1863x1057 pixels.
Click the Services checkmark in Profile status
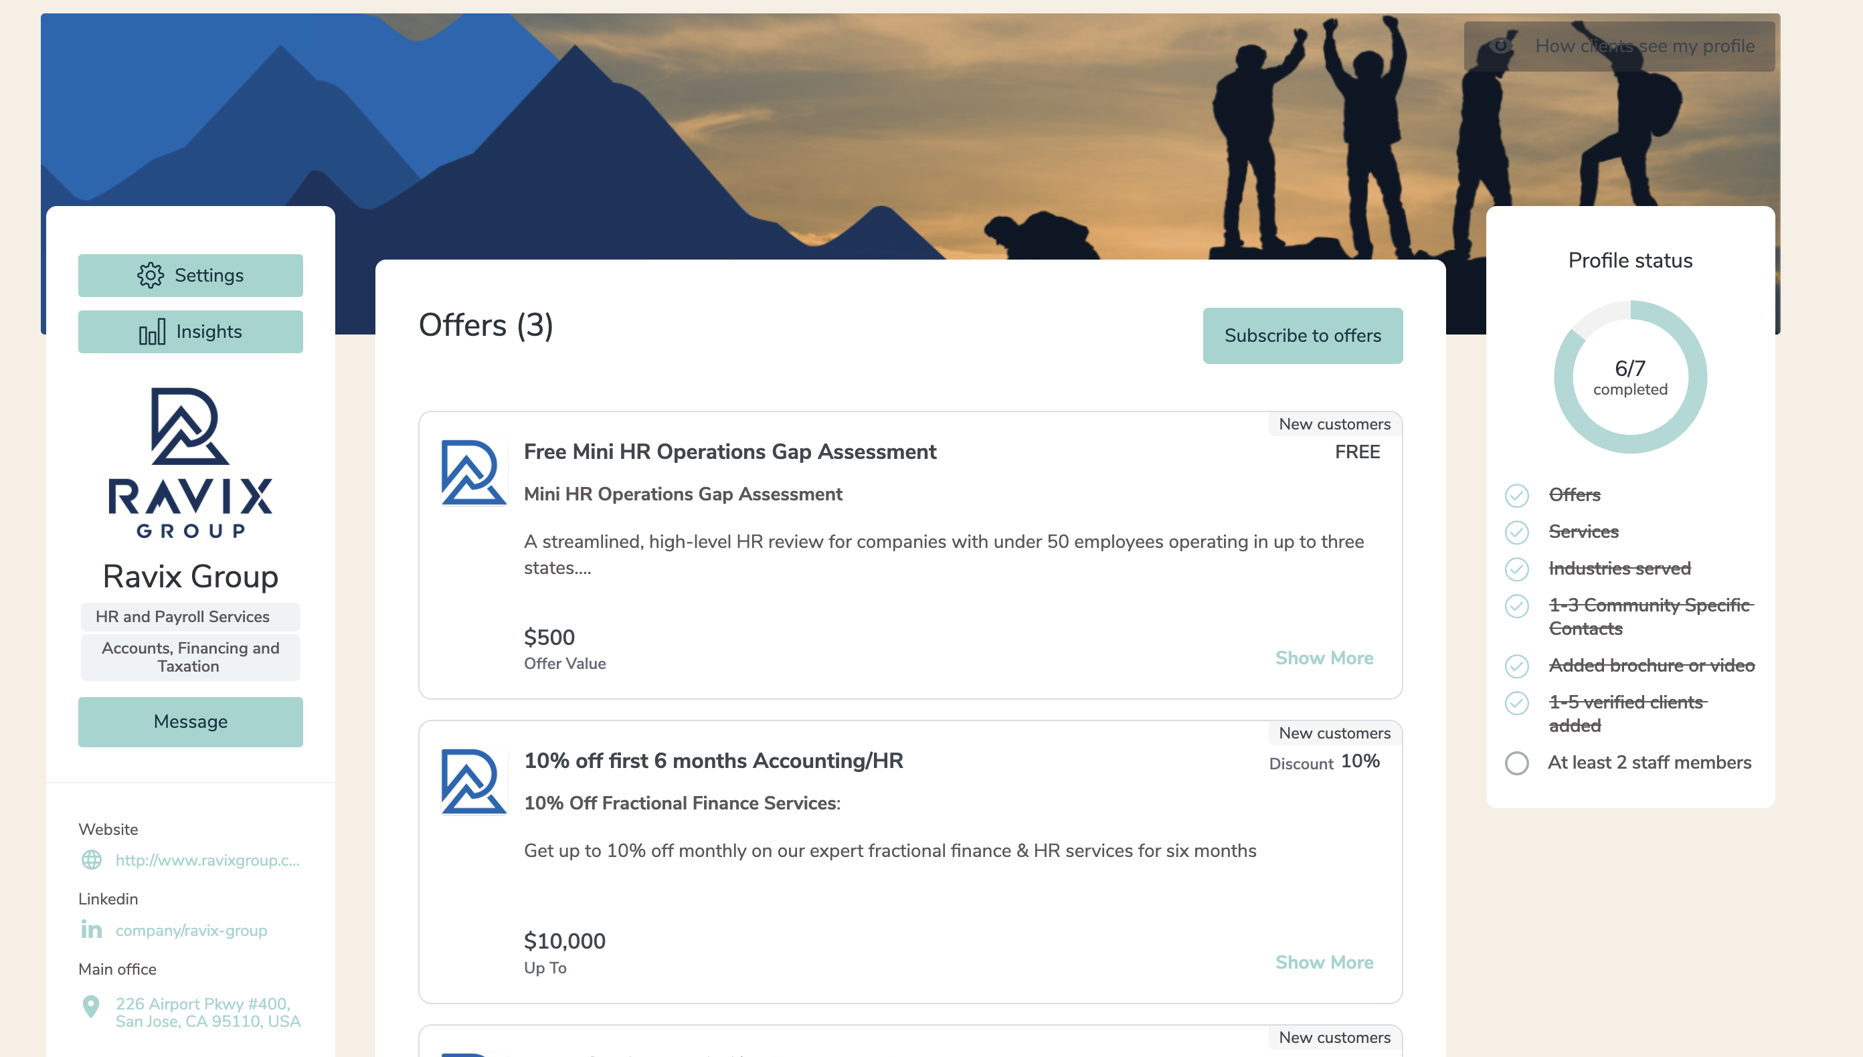pyautogui.click(x=1516, y=532)
